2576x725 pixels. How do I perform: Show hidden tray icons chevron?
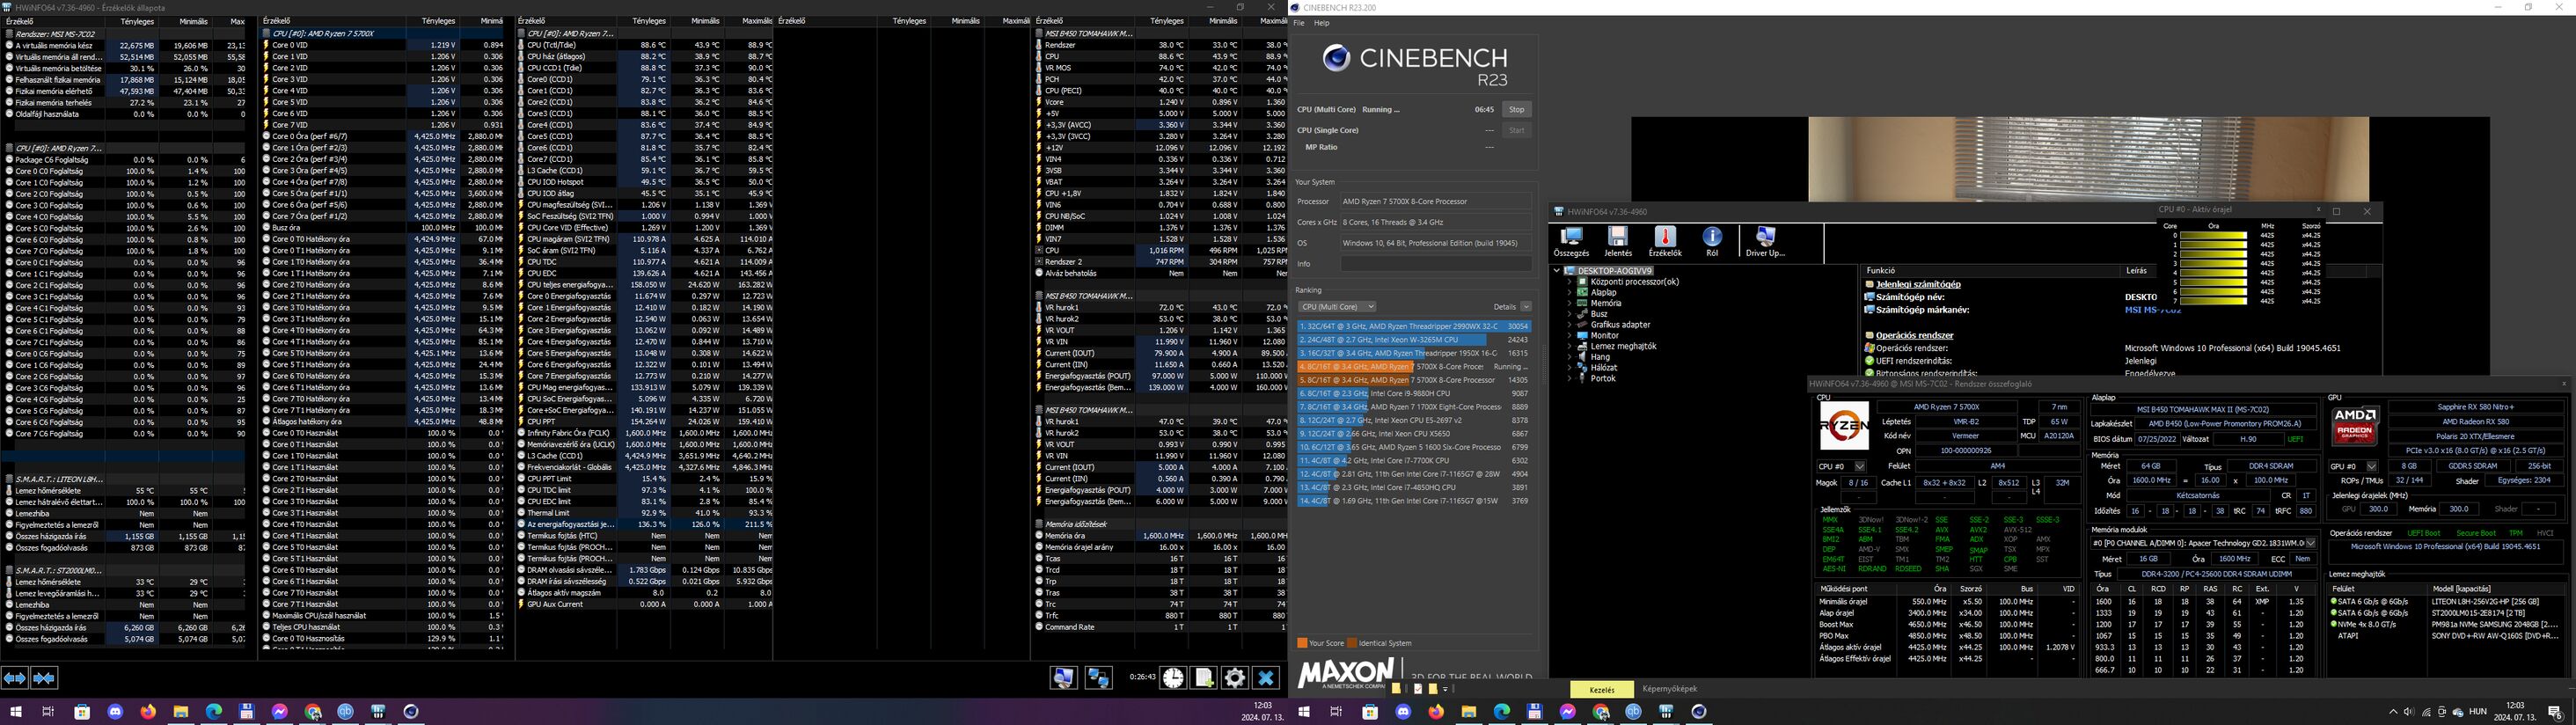click(2392, 712)
